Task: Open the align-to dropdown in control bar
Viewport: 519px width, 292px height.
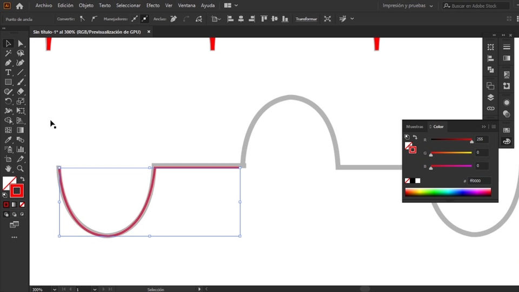Action: (x=216, y=19)
